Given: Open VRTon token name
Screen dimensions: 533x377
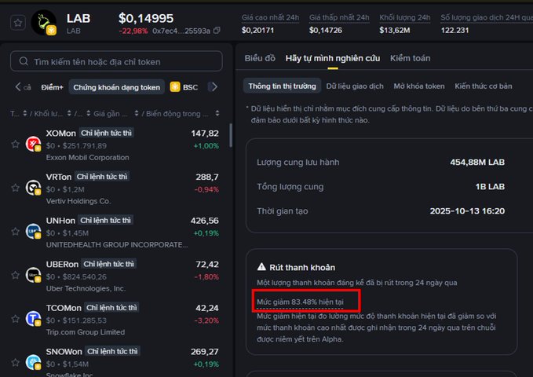Looking at the screenshot, I should click(x=59, y=177).
